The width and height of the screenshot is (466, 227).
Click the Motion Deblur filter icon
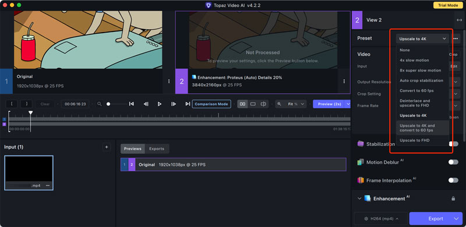(x=361, y=162)
